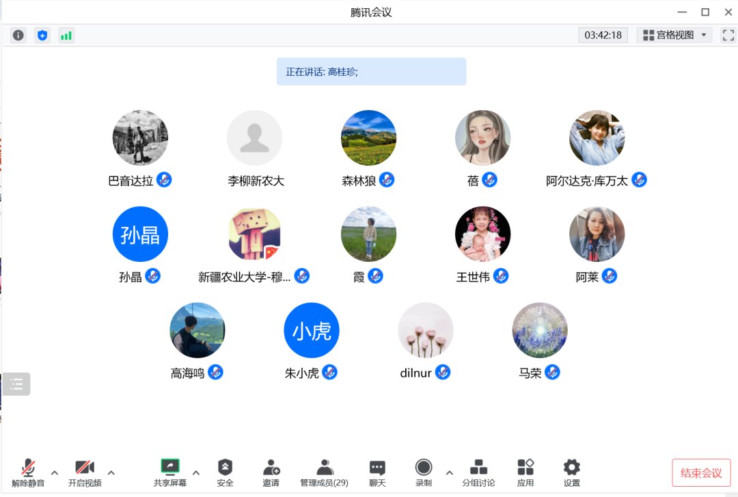Open Settings (设置) gear

click(572, 472)
